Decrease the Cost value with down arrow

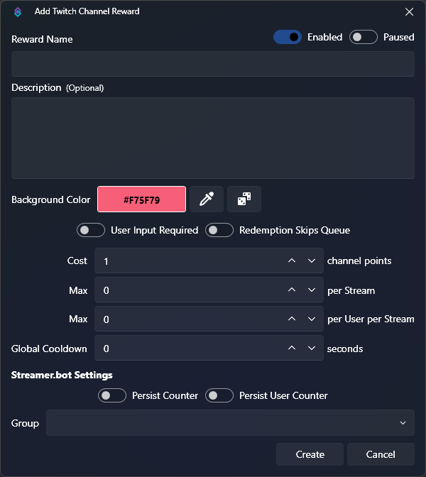(x=312, y=261)
